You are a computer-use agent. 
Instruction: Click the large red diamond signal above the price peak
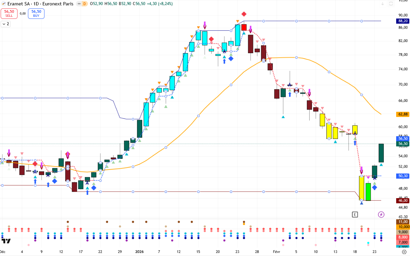click(244, 14)
